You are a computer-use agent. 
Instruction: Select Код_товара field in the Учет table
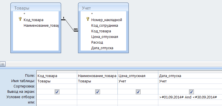click(101, 31)
